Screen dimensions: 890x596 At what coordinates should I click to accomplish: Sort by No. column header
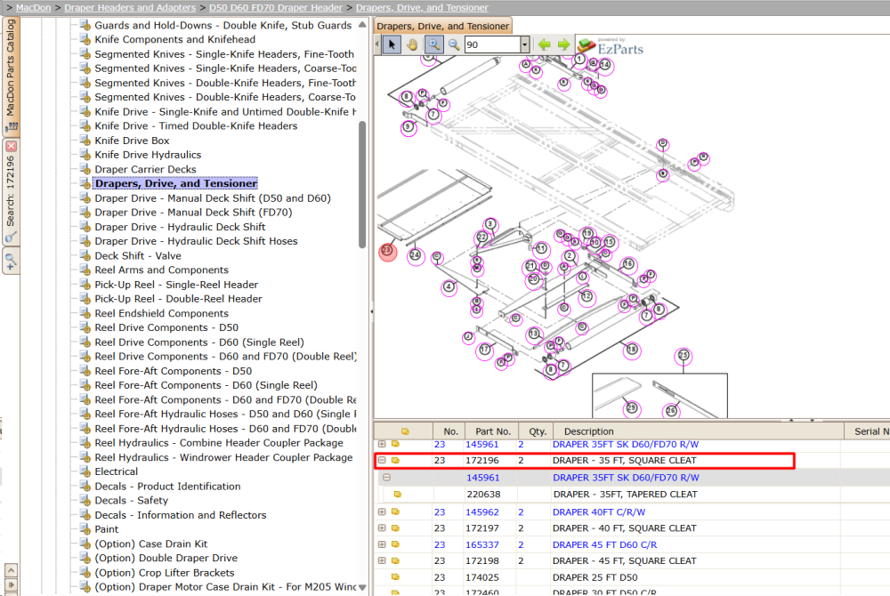click(449, 431)
